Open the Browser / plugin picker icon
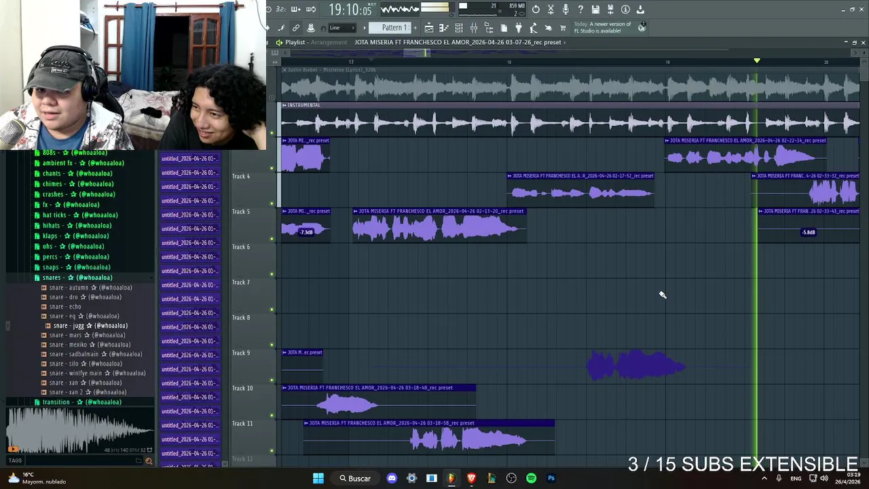 click(489, 28)
